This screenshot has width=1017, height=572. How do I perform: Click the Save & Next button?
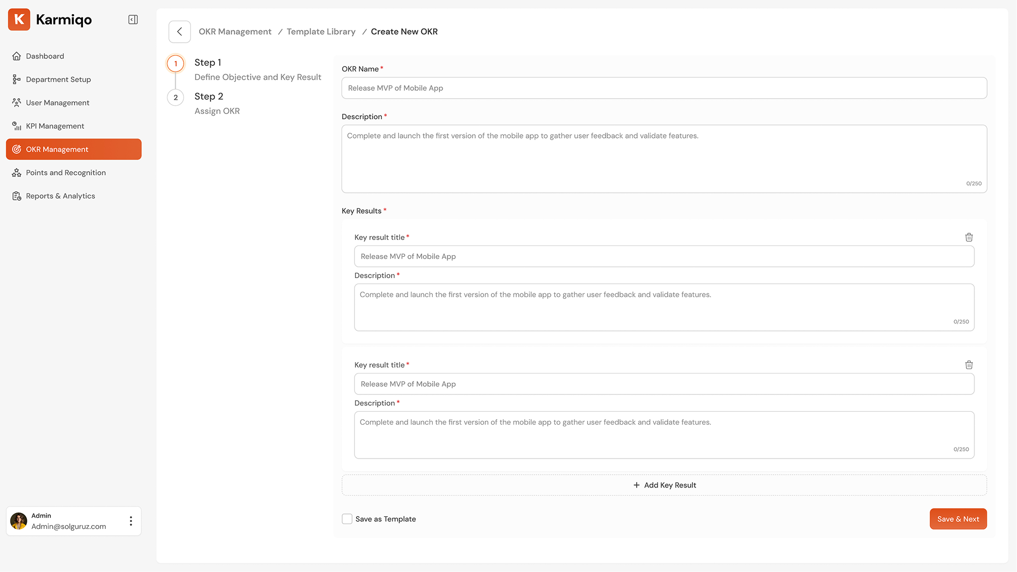pos(958,519)
